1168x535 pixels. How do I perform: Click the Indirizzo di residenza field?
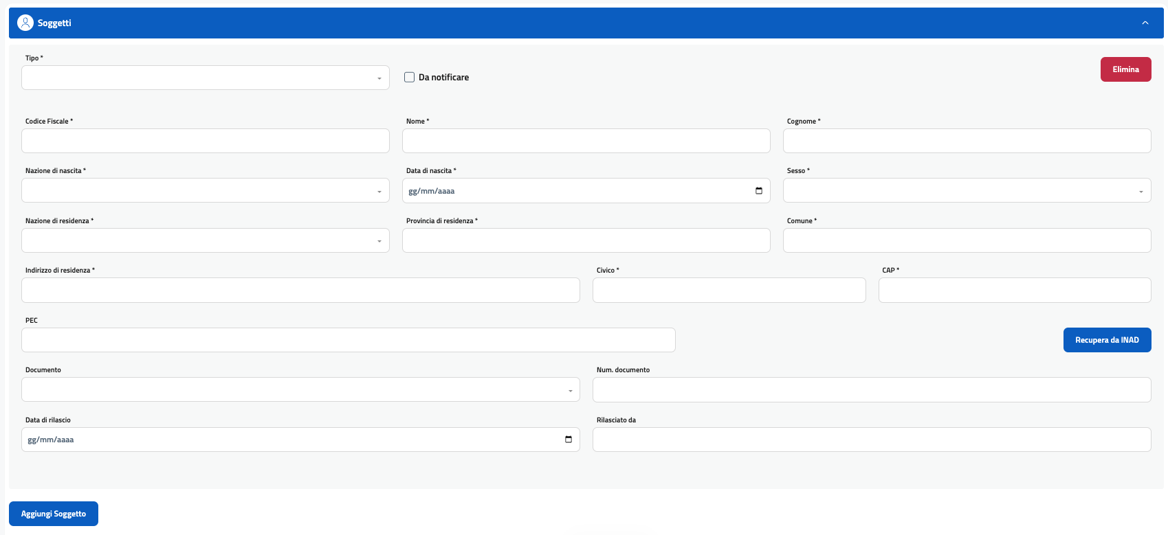300,290
